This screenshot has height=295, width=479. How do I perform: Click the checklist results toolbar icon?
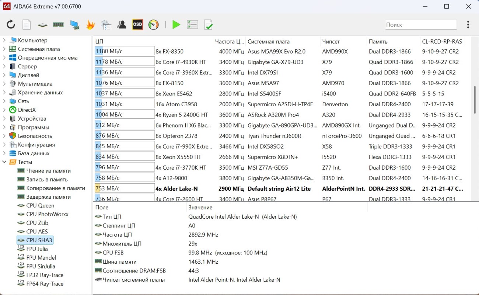point(192,25)
